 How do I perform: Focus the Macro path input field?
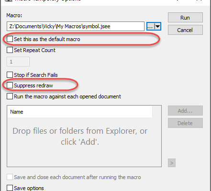pos(76,26)
